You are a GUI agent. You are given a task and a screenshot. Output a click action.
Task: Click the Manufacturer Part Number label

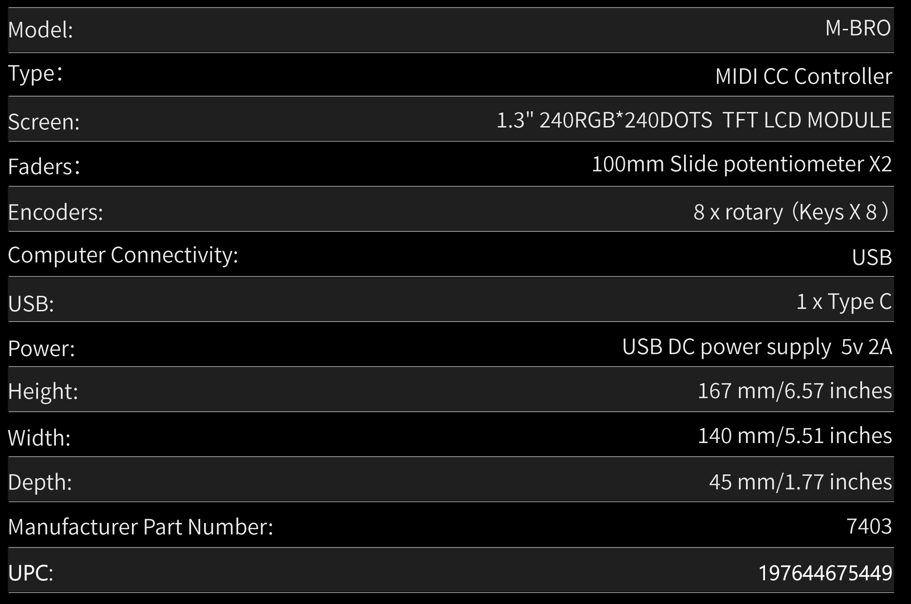(x=140, y=527)
